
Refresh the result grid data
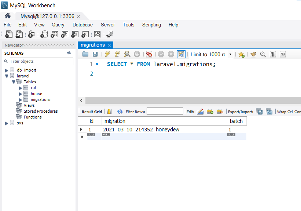pos(120,112)
